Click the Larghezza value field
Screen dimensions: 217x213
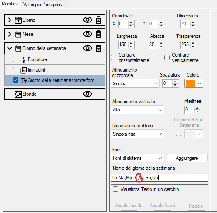pos(123,45)
